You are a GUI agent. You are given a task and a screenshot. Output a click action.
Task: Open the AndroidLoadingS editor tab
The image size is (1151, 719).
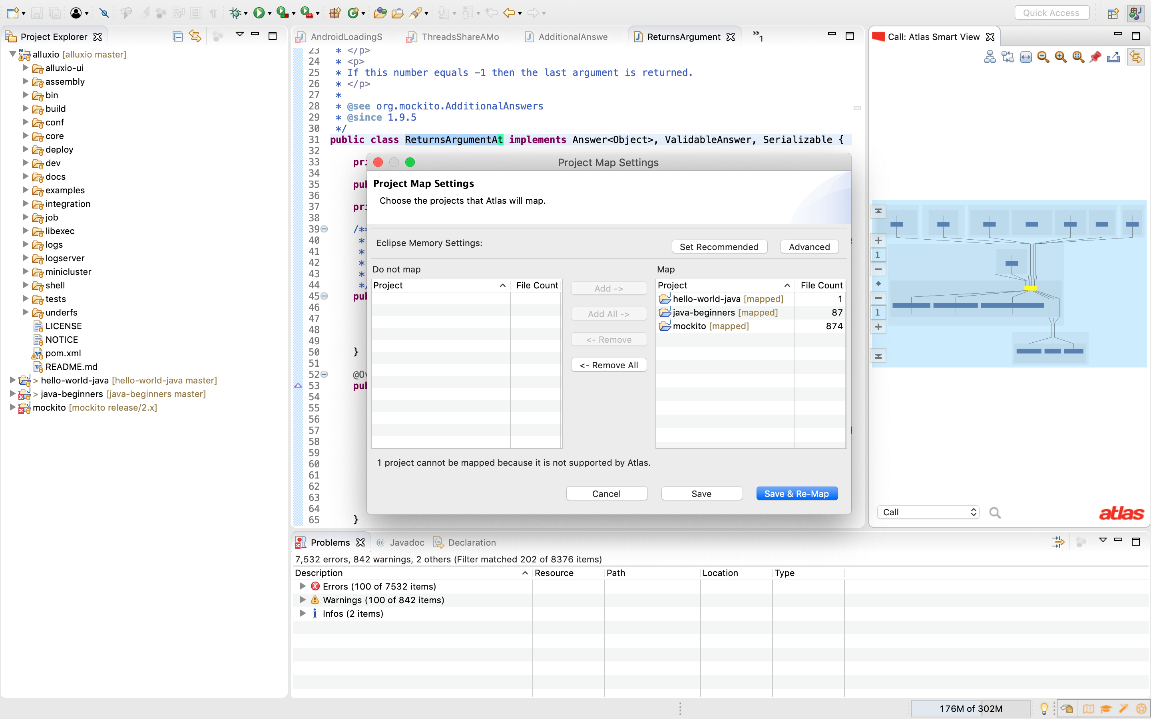click(339, 37)
